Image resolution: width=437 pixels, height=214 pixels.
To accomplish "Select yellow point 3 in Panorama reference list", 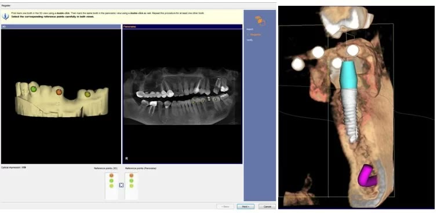I will (x=132, y=186).
